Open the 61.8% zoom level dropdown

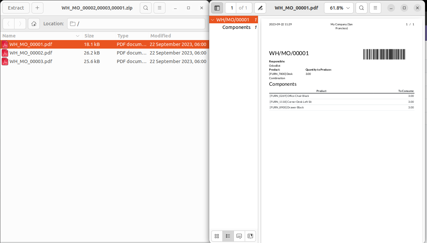339,8
